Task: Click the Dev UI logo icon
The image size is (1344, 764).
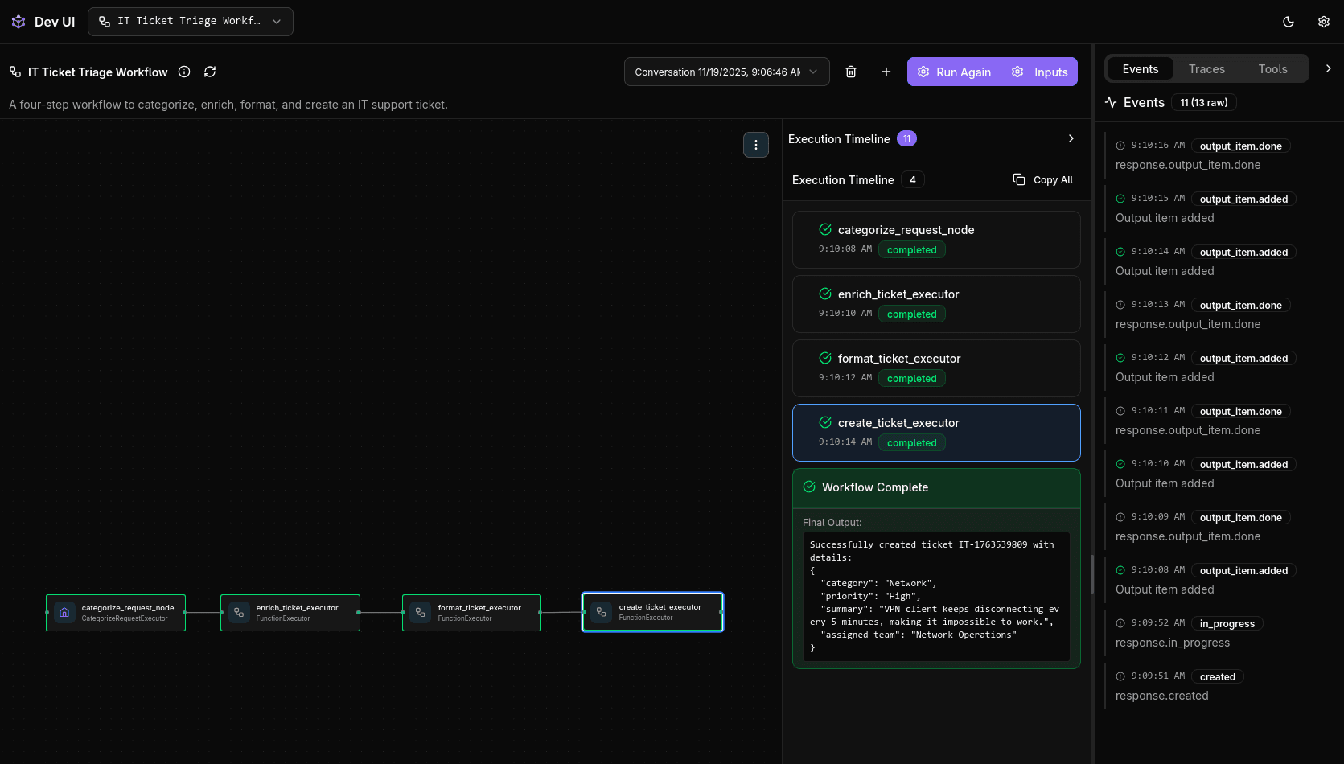Action: coord(18,21)
